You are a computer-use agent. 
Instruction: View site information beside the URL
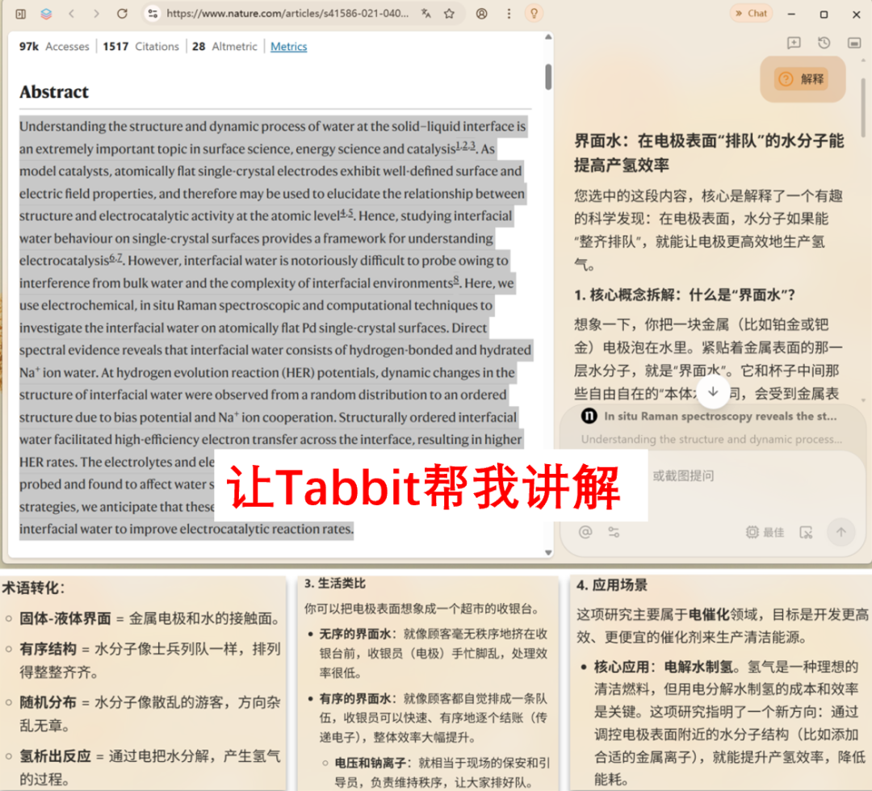153,14
